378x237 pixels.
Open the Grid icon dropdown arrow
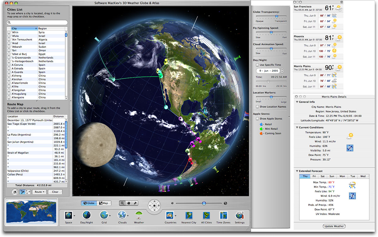110,216
